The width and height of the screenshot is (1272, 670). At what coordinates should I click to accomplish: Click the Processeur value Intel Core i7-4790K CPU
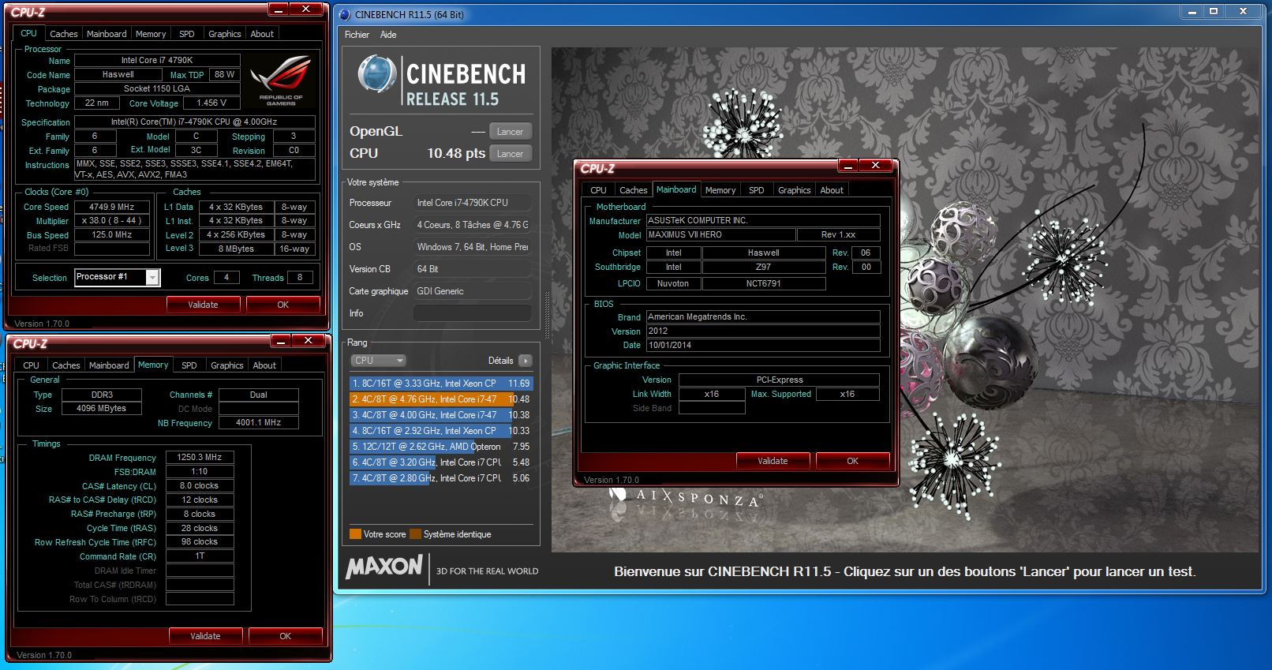point(472,203)
